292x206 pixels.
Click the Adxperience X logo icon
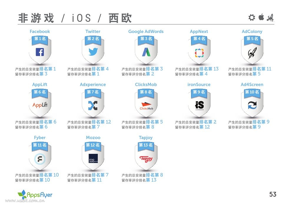click(x=93, y=106)
